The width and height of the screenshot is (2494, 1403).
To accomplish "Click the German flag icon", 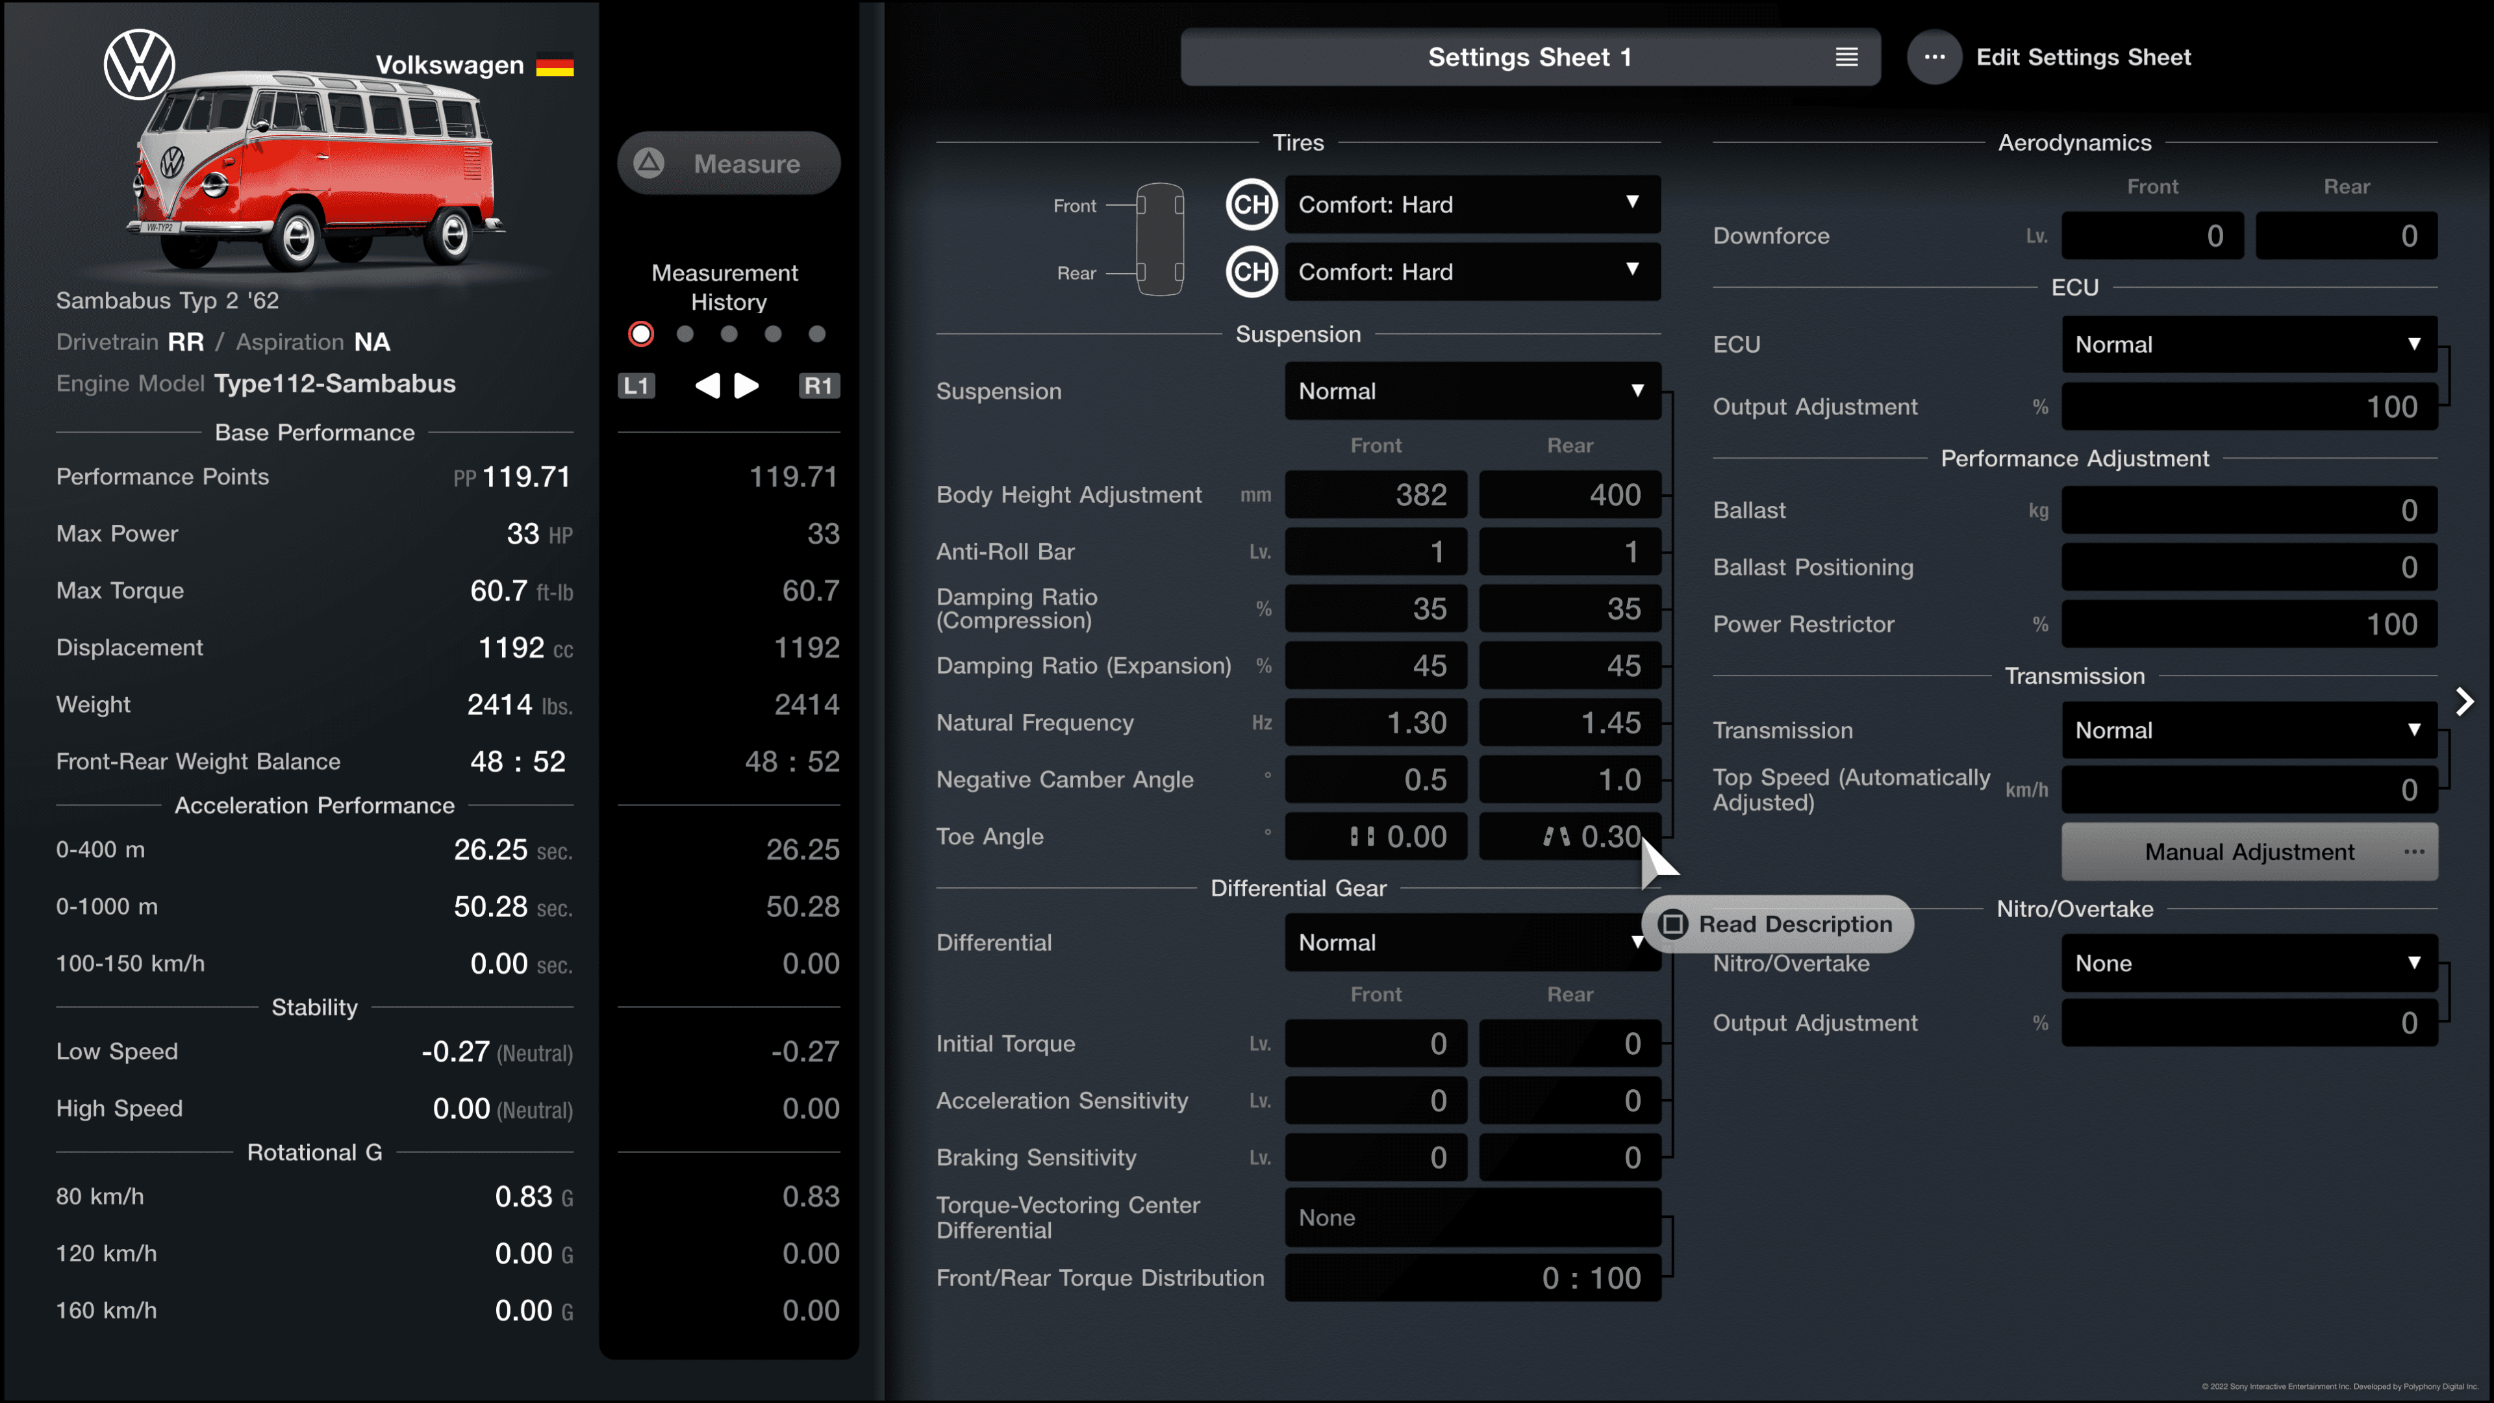I will (x=555, y=65).
